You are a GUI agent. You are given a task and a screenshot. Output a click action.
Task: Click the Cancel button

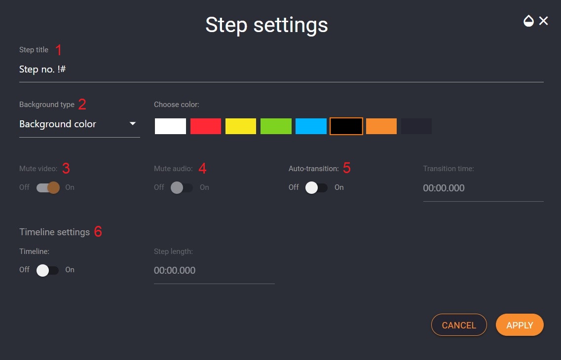coord(459,325)
